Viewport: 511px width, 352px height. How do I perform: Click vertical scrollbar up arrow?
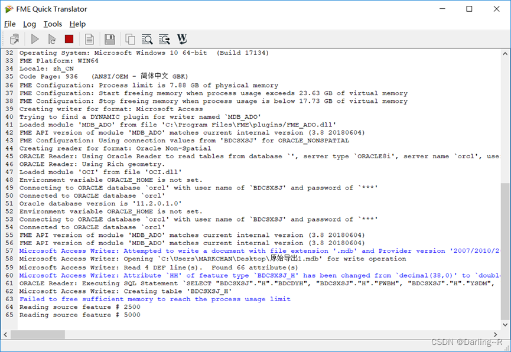point(505,54)
